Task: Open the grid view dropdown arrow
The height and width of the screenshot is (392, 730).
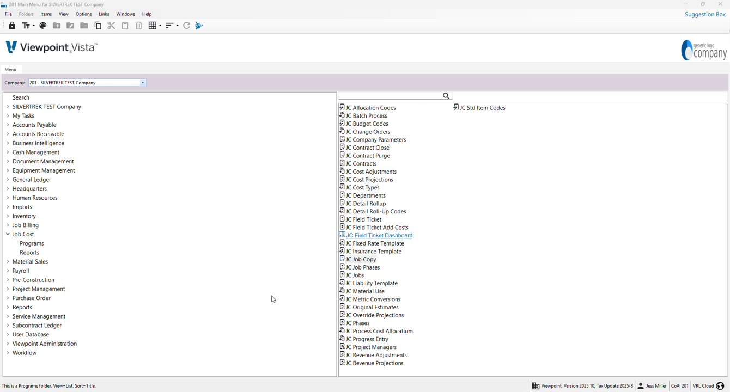Action: [x=160, y=26]
